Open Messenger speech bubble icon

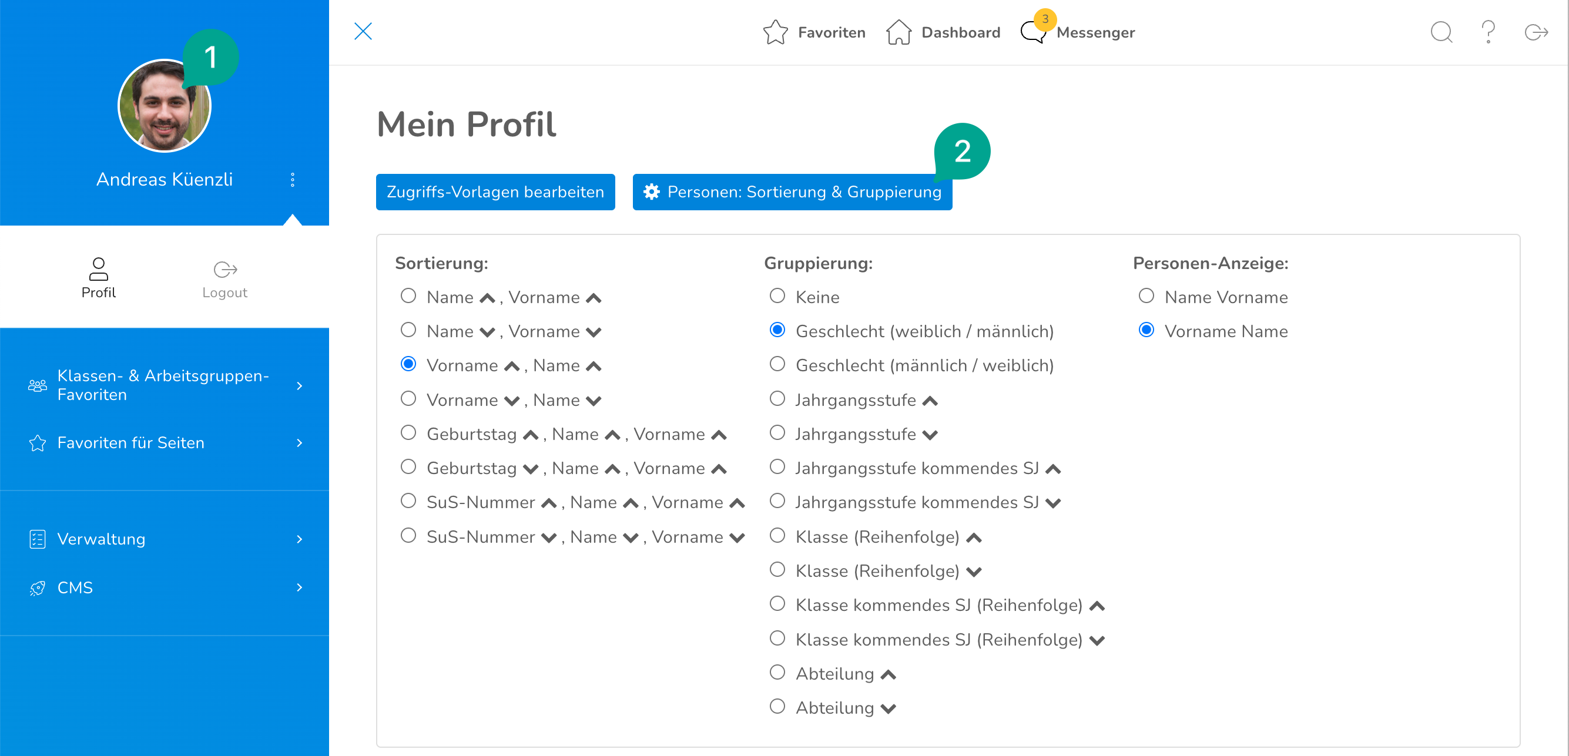pyautogui.click(x=1032, y=32)
